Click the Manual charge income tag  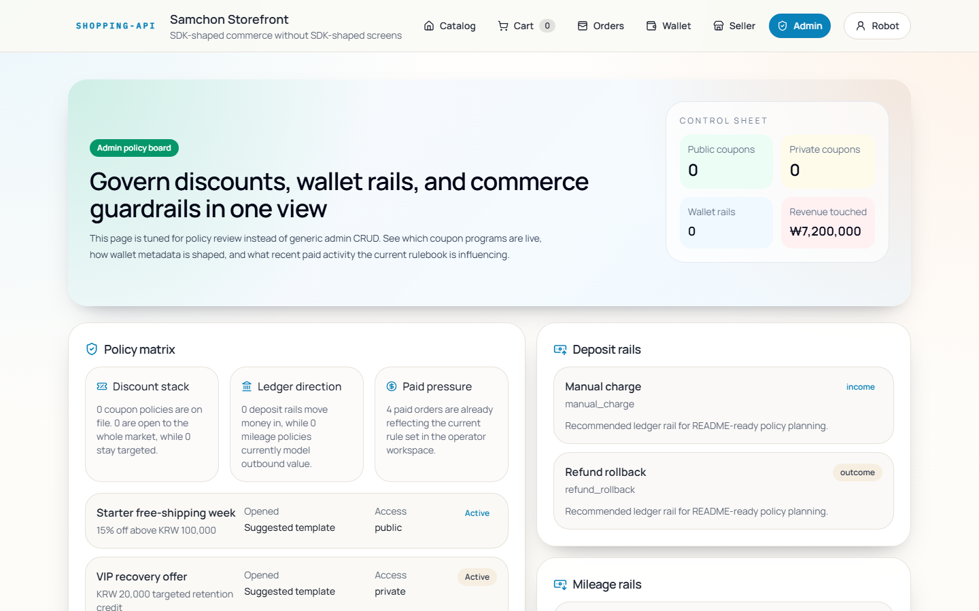click(x=860, y=387)
